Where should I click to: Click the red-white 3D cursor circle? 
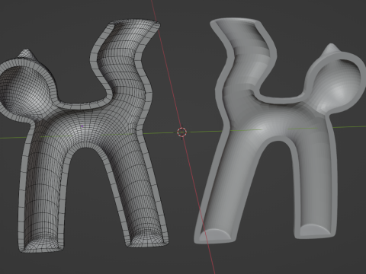coord(182,132)
